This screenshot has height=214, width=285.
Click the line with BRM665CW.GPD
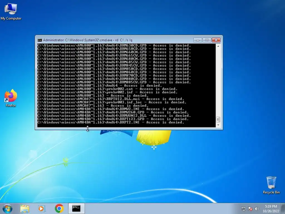(x=114, y=55)
